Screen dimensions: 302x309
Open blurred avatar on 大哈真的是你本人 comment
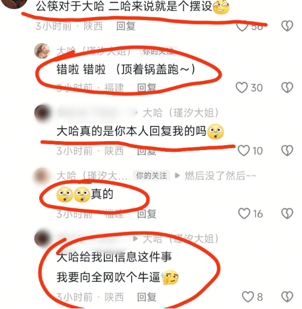point(42,113)
